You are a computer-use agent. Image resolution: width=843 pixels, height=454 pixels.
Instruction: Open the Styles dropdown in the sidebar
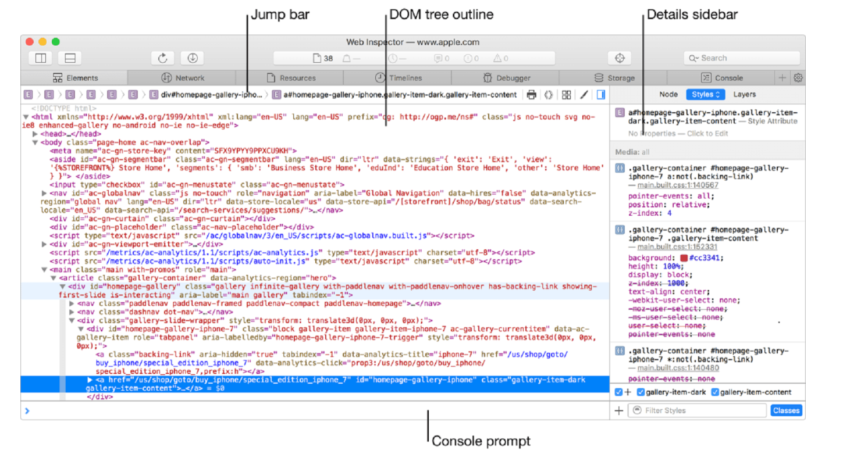705,94
